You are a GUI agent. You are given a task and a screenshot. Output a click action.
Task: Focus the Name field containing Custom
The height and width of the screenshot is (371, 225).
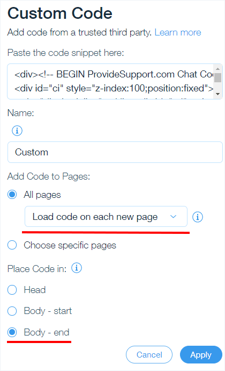(115, 152)
